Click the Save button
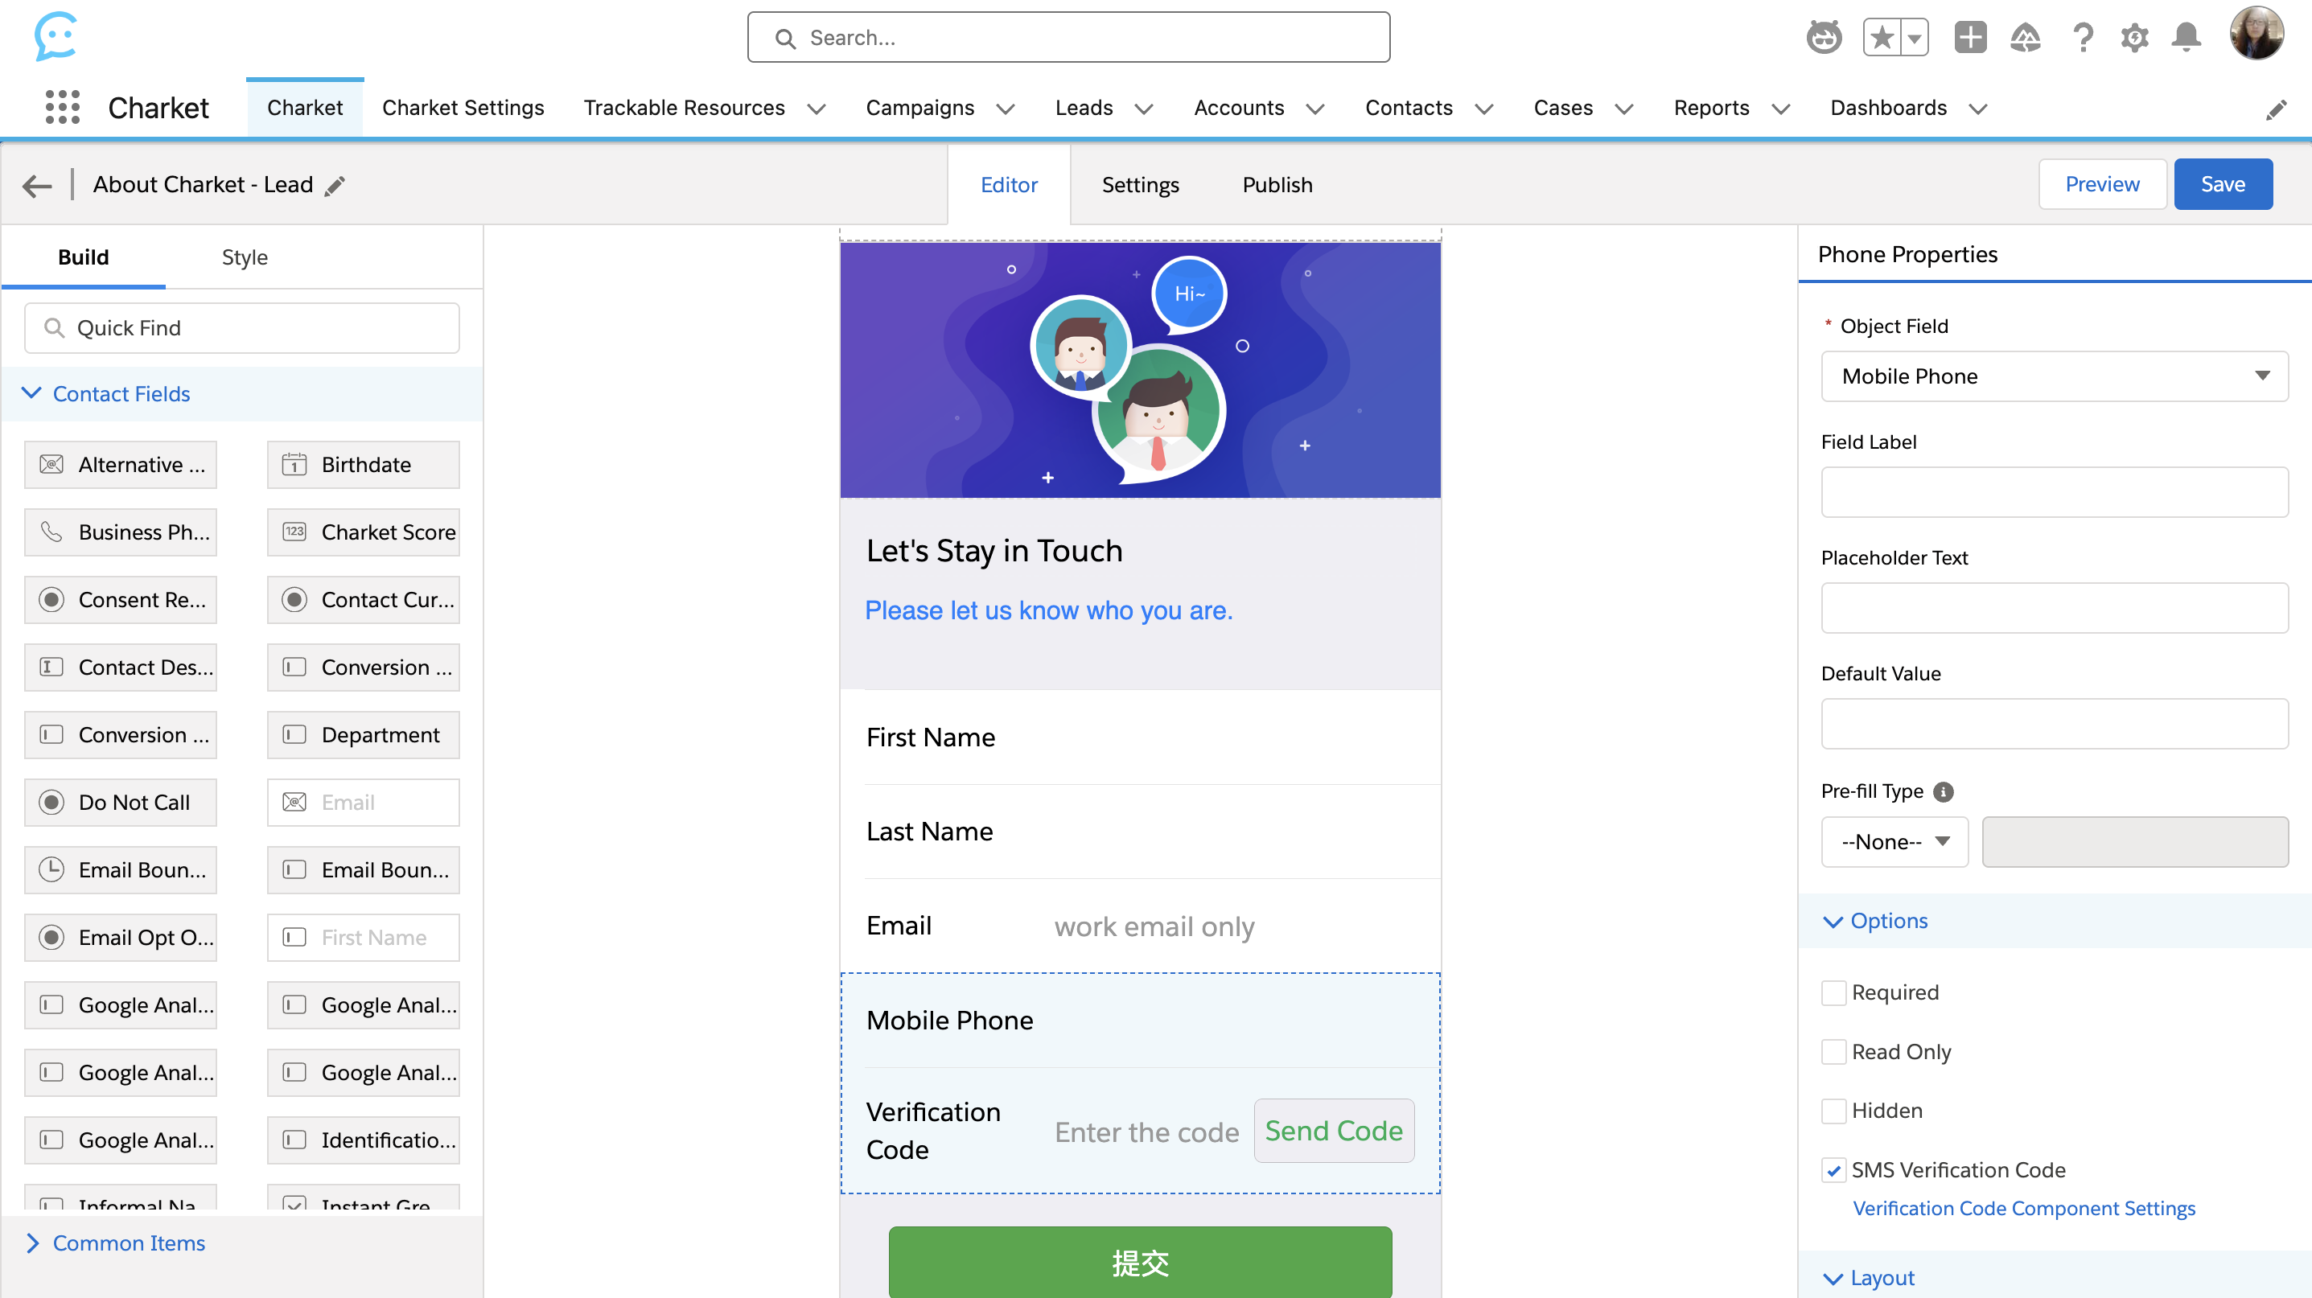Viewport: 2312px width, 1298px height. (x=2222, y=184)
